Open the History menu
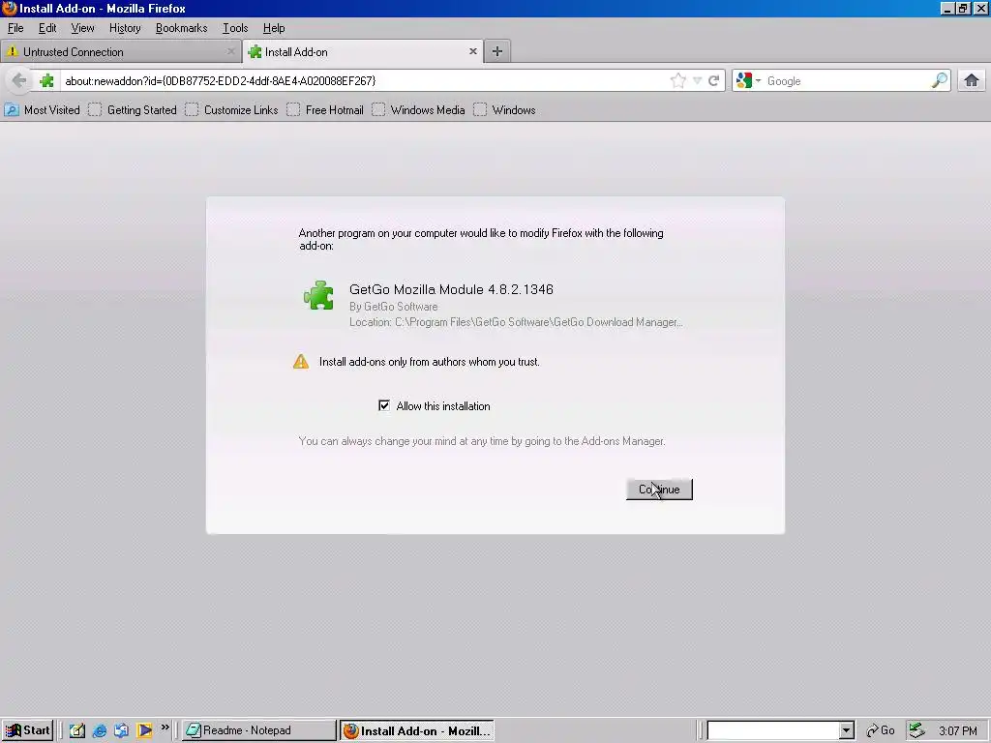 point(125,28)
